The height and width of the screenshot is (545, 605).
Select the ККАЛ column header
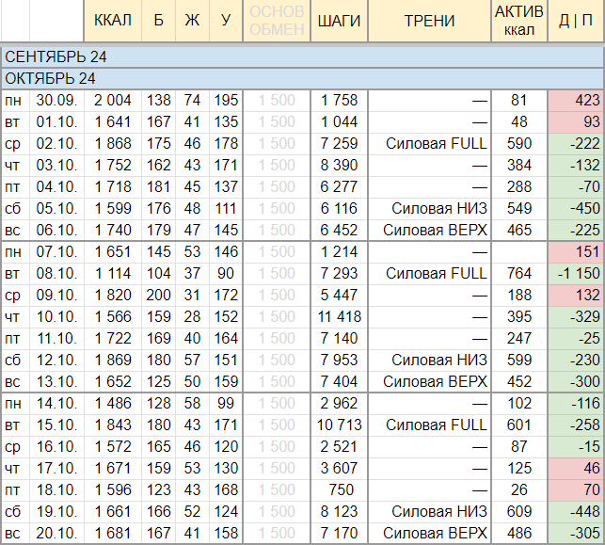(x=113, y=21)
